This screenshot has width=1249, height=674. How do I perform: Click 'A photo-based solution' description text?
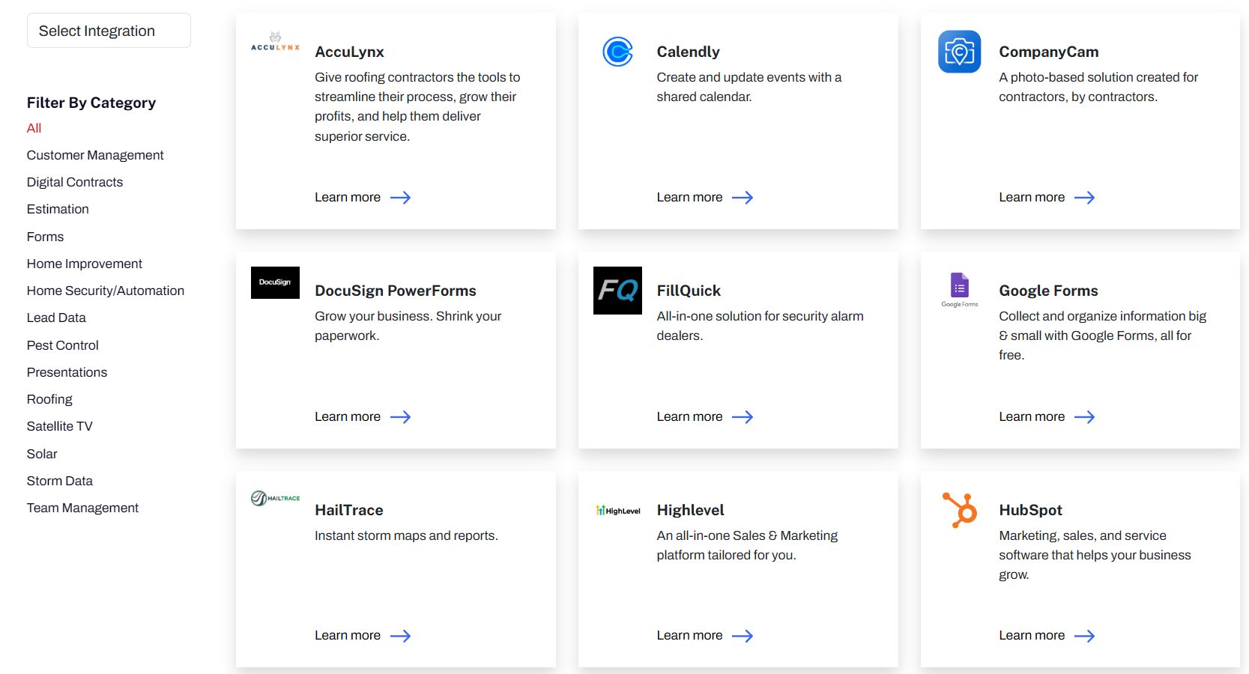click(1098, 87)
